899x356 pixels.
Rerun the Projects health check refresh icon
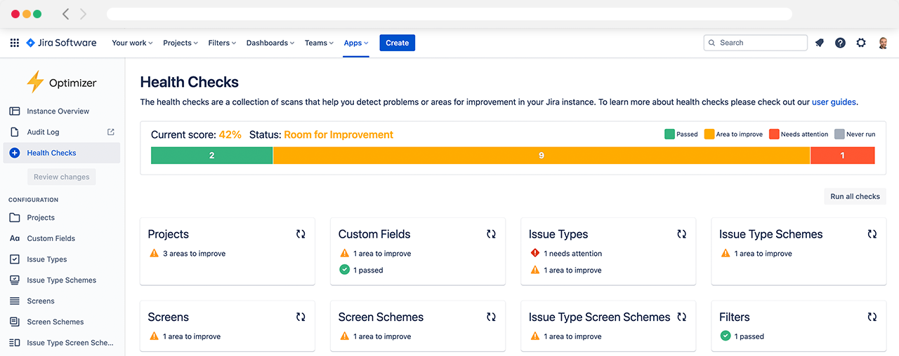[x=301, y=234]
